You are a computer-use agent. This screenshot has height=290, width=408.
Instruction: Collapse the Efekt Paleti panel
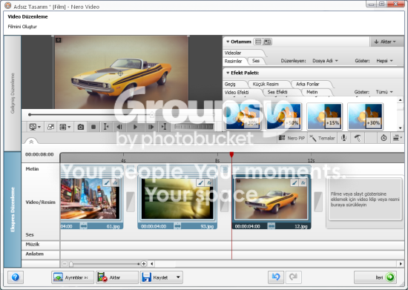pos(228,73)
